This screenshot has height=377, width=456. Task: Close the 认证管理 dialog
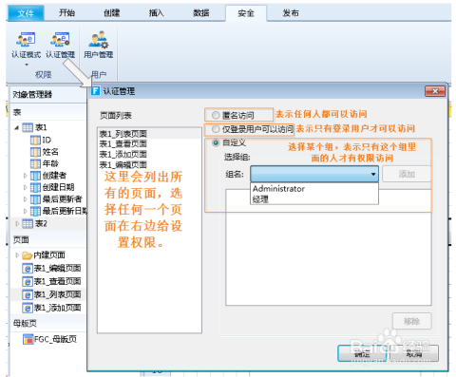click(435, 91)
